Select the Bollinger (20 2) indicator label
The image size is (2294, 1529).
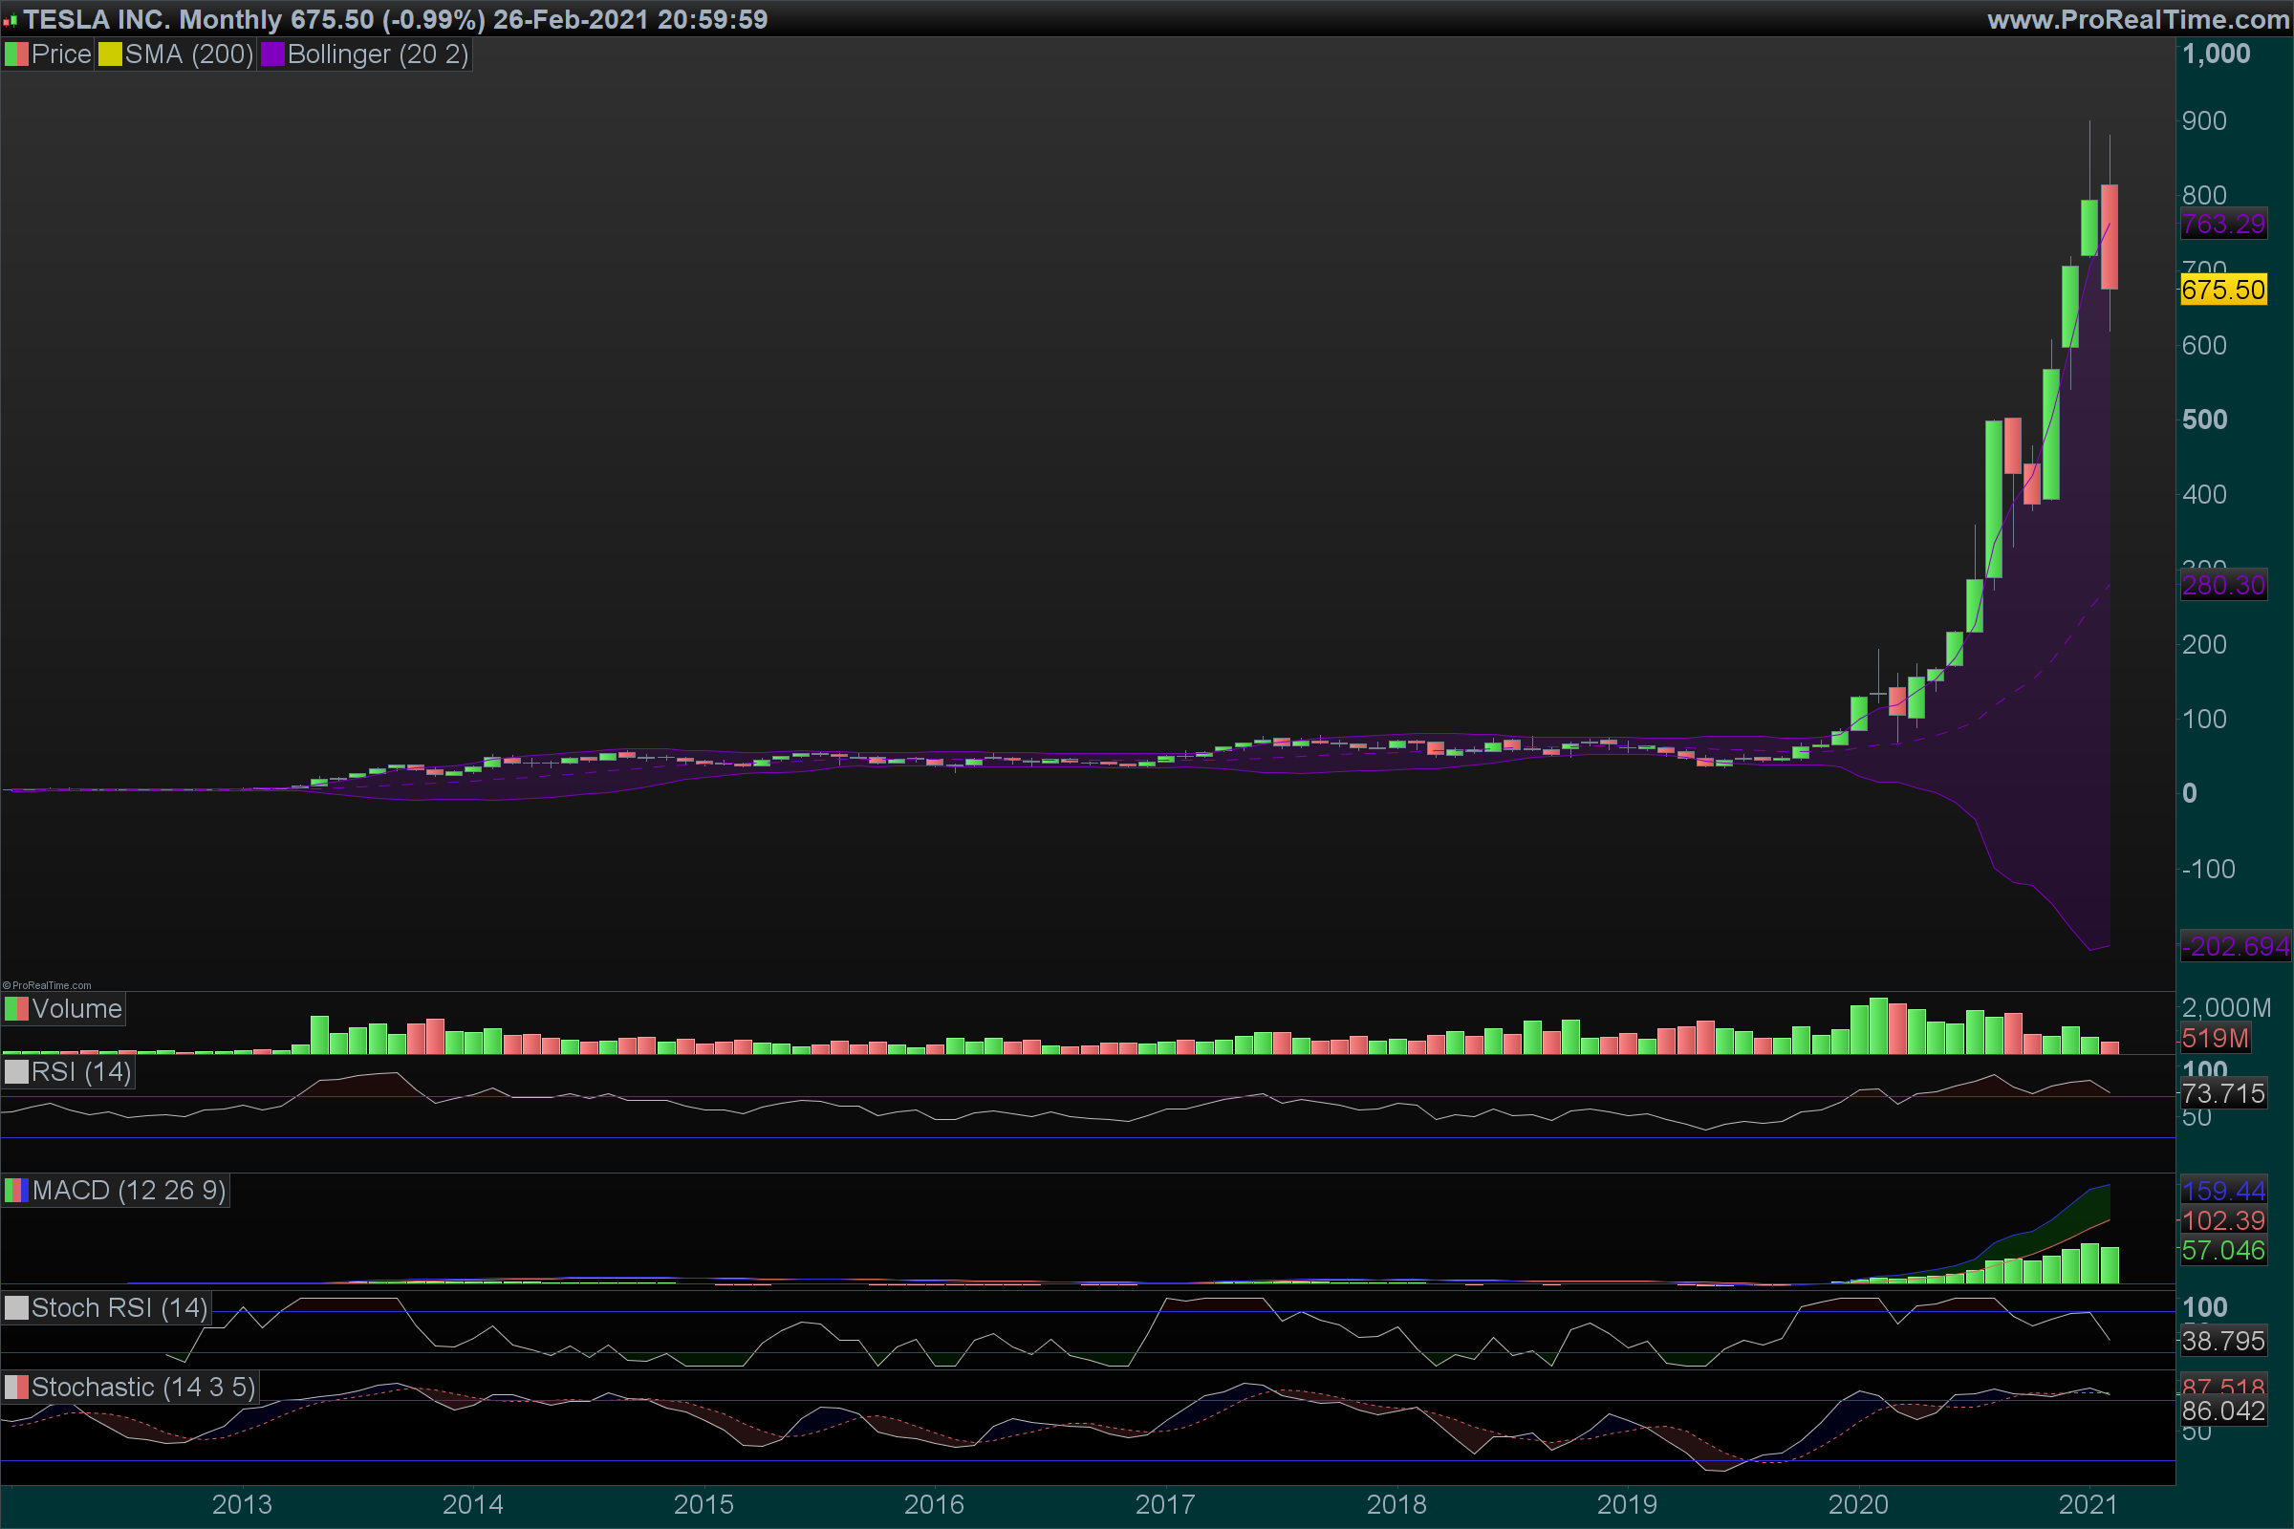coord(378,54)
